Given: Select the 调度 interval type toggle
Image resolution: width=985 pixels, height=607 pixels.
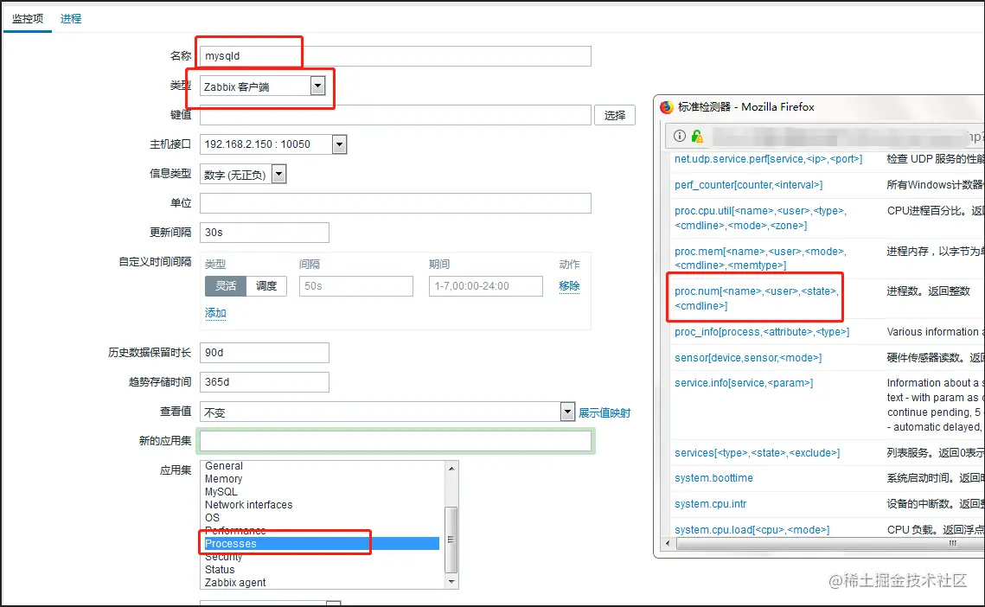Looking at the screenshot, I should 266,286.
